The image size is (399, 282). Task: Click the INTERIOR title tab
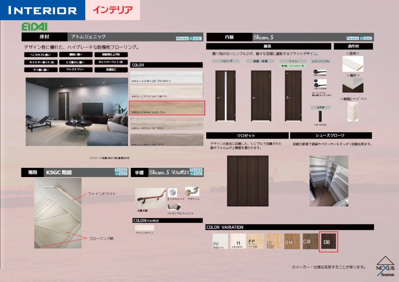(x=42, y=10)
